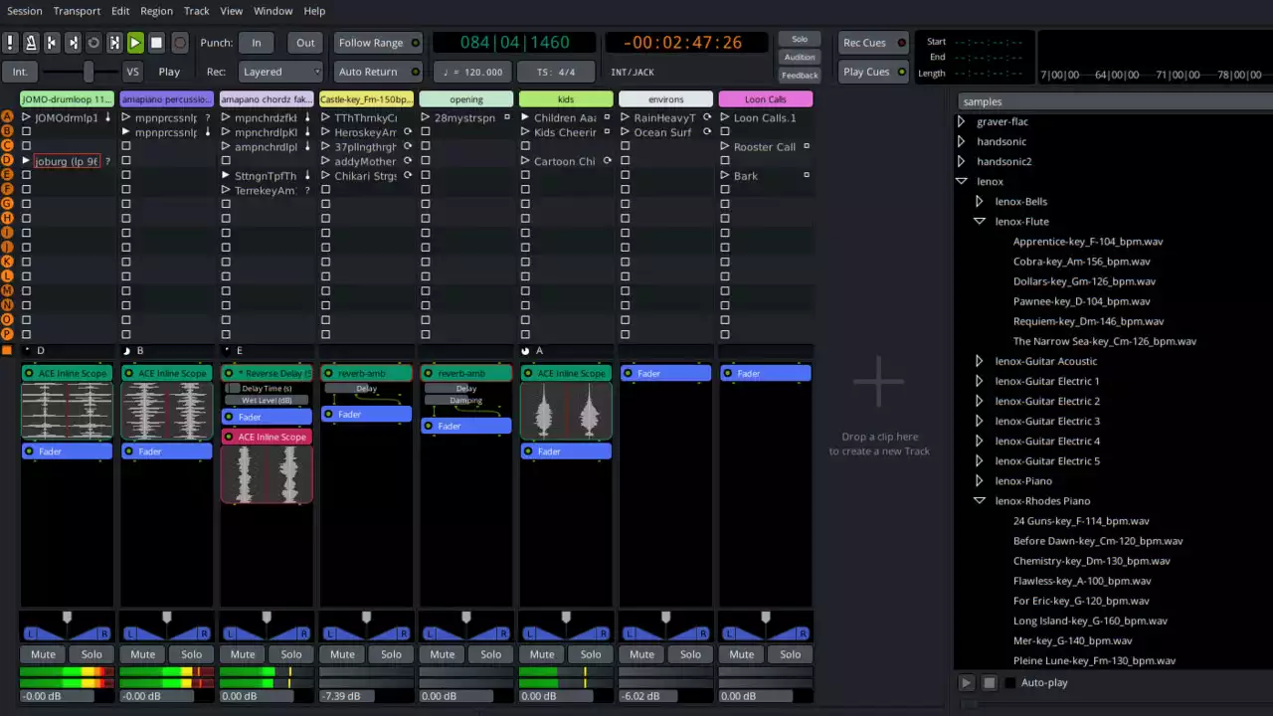Toggle the metronome click icon
Viewport: 1273px width, 716px height.
point(31,43)
